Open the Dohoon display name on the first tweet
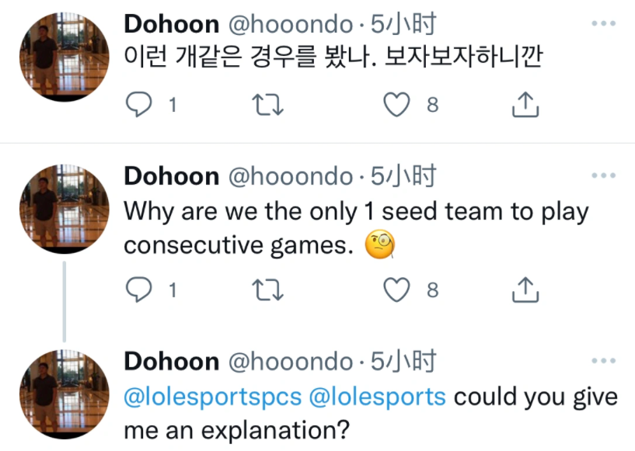 tap(171, 24)
